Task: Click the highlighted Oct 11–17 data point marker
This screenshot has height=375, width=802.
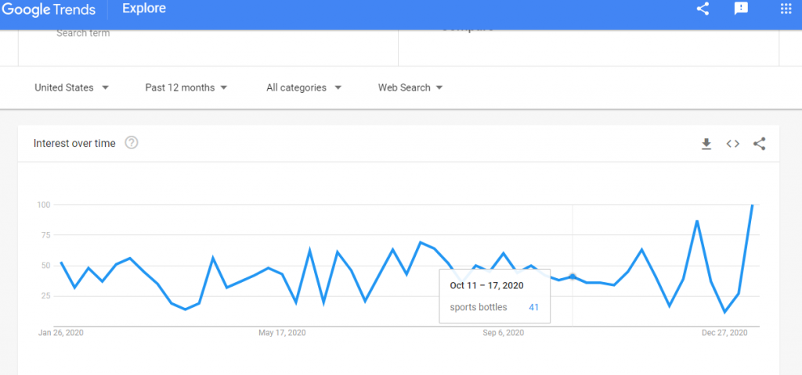Action: coord(573,277)
